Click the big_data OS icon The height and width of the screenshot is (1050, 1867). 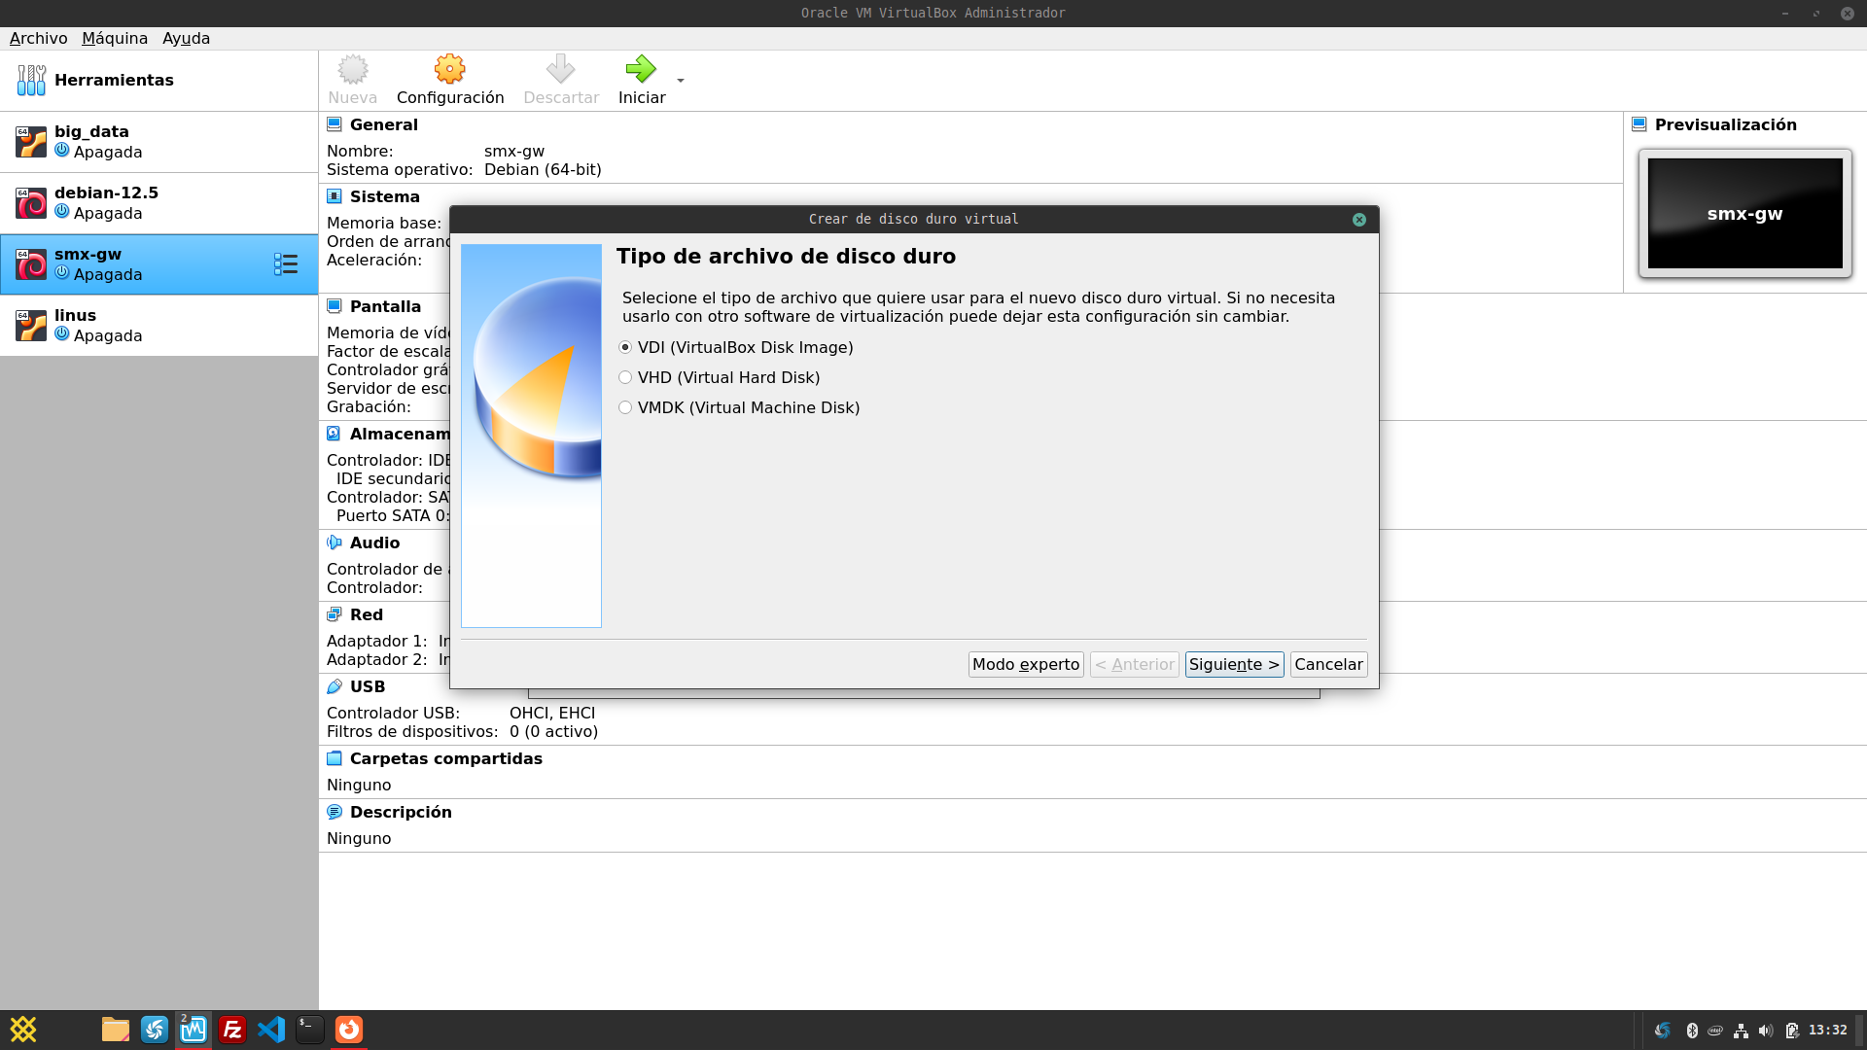31,142
